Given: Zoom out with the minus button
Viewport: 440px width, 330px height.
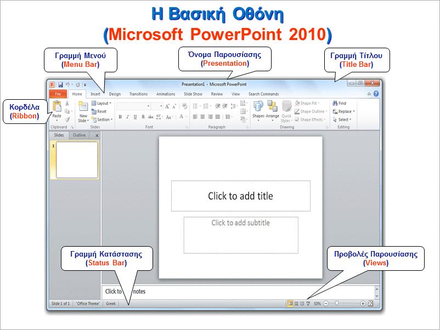Looking at the screenshot, I should 326,304.
